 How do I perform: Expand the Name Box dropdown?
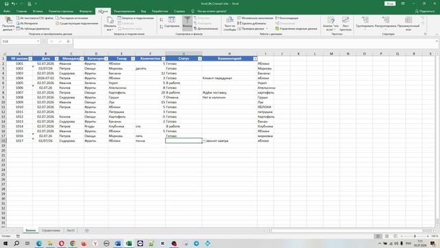[x=38, y=41]
